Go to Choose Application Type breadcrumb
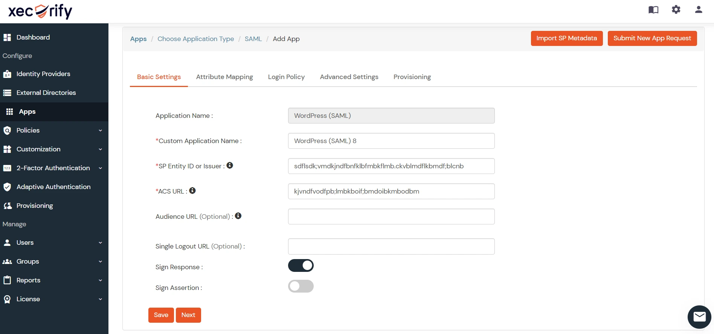Viewport: 714px width, 334px height. click(195, 39)
